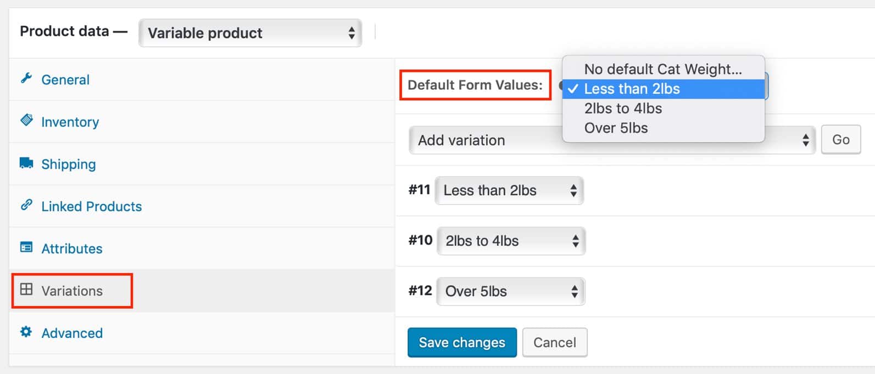Click the Advanced gear icon
This screenshot has height=374, width=875.
point(26,332)
